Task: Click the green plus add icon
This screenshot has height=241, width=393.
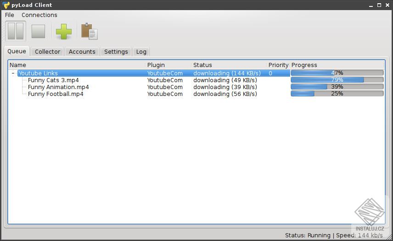Action: click(64, 32)
